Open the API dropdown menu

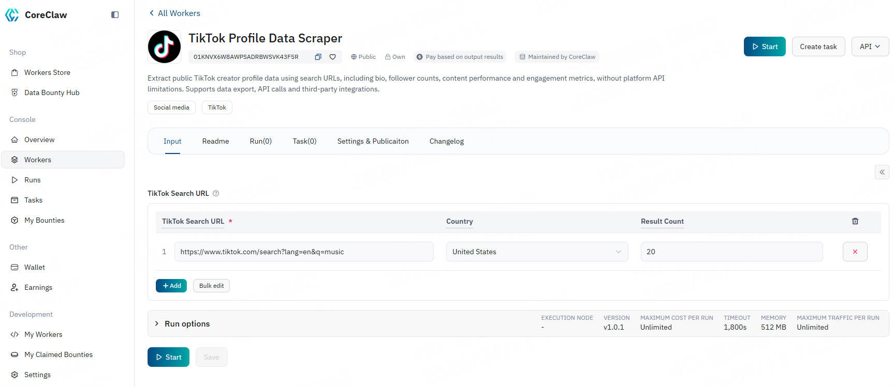click(x=870, y=47)
